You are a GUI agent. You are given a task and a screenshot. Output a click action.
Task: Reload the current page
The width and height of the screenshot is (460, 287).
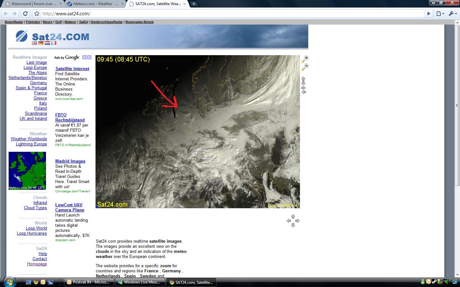[x=26, y=14]
